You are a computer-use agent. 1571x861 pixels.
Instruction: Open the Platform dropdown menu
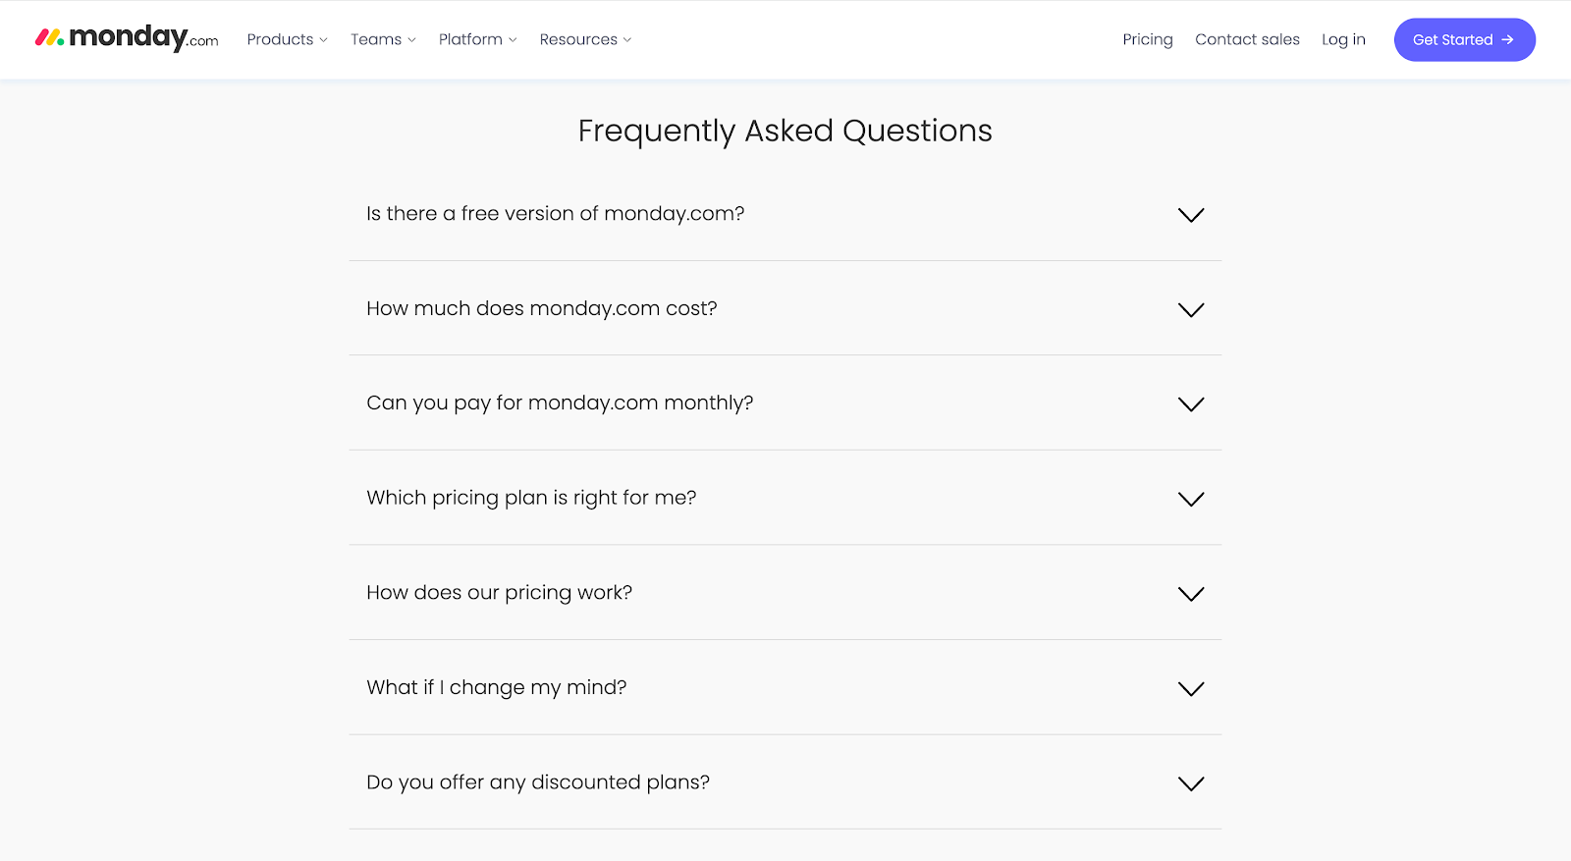(x=477, y=39)
